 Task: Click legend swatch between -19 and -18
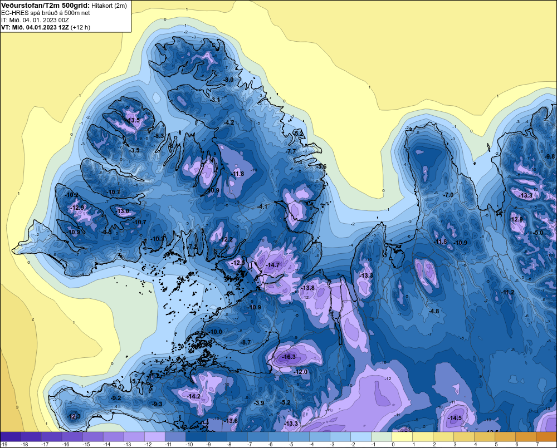(11, 436)
